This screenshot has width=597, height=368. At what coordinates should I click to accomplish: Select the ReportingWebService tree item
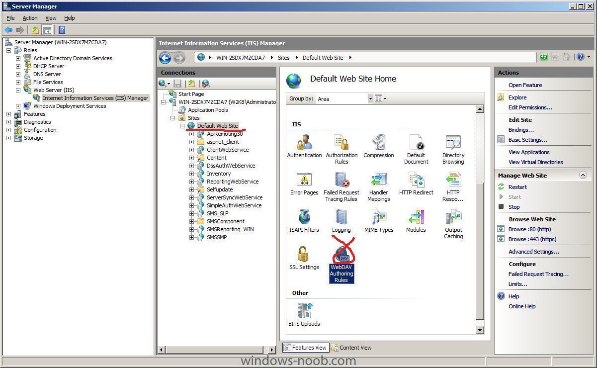click(x=233, y=182)
